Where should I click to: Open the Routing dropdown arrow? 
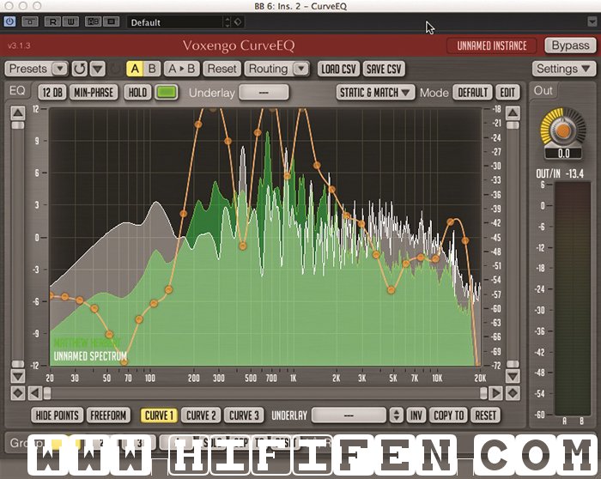coord(301,69)
